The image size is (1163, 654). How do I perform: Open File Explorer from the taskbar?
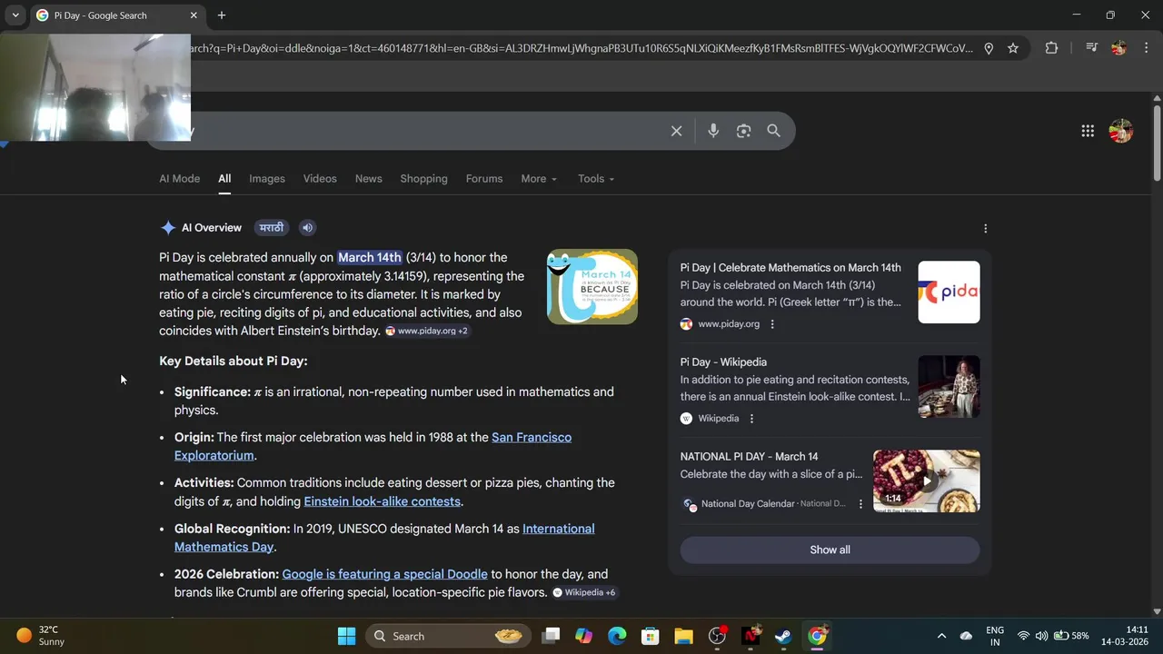click(x=683, y=636)
